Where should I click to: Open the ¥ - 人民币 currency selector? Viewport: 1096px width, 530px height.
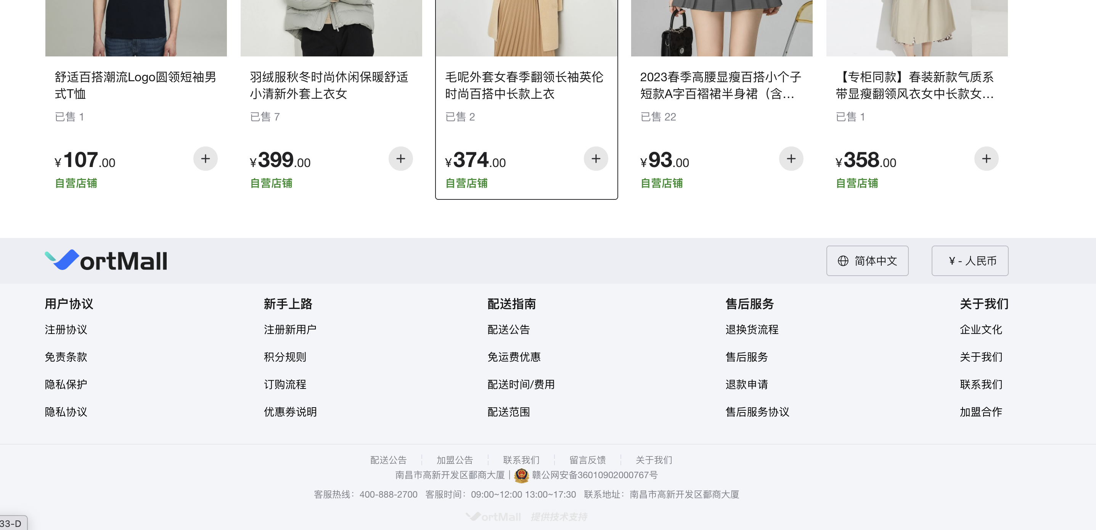pyautogui.click(x=970, y=261)
